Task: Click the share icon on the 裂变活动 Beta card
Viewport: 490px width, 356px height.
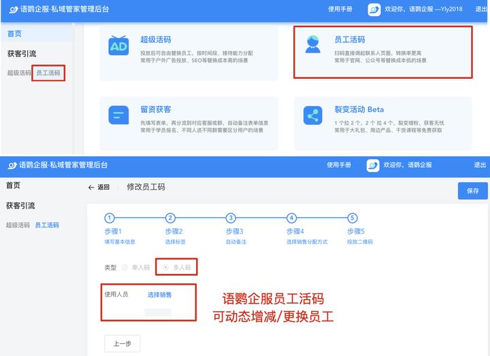Action: [313, 115]
